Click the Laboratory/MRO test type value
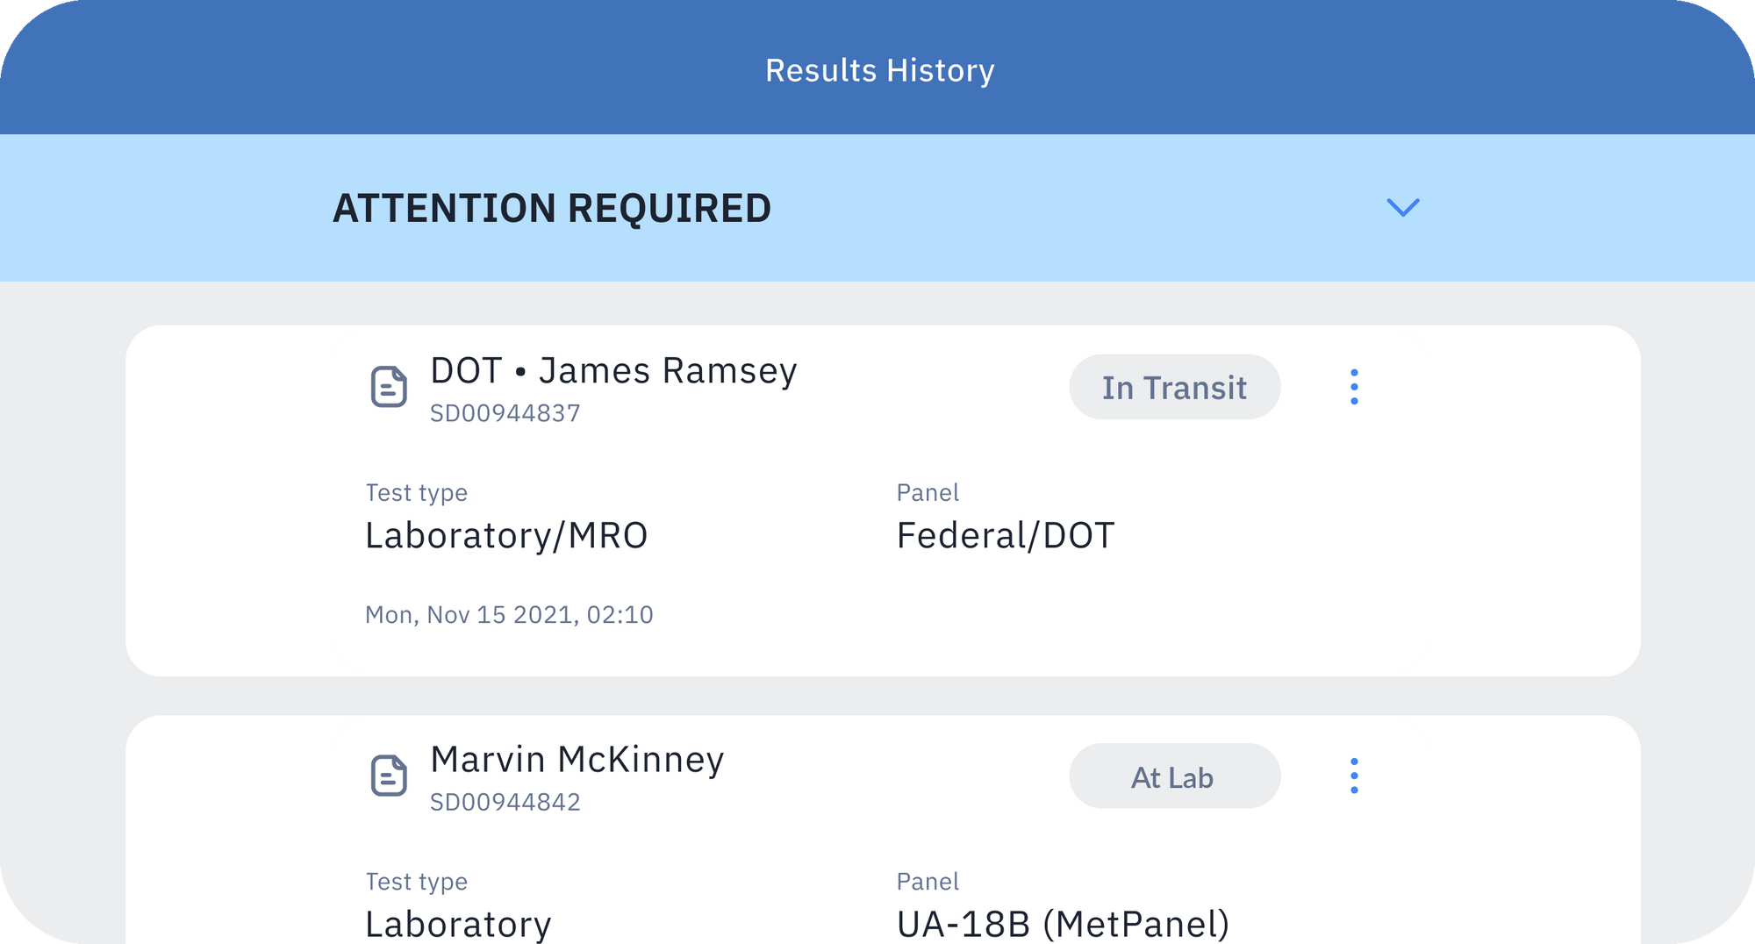 pos(506,535)
